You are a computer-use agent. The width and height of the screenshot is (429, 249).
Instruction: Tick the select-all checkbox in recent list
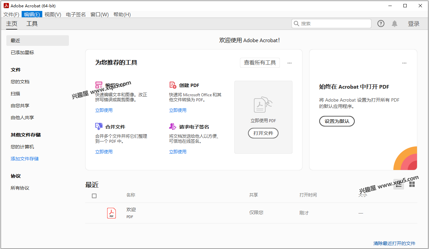click(94, 196)
